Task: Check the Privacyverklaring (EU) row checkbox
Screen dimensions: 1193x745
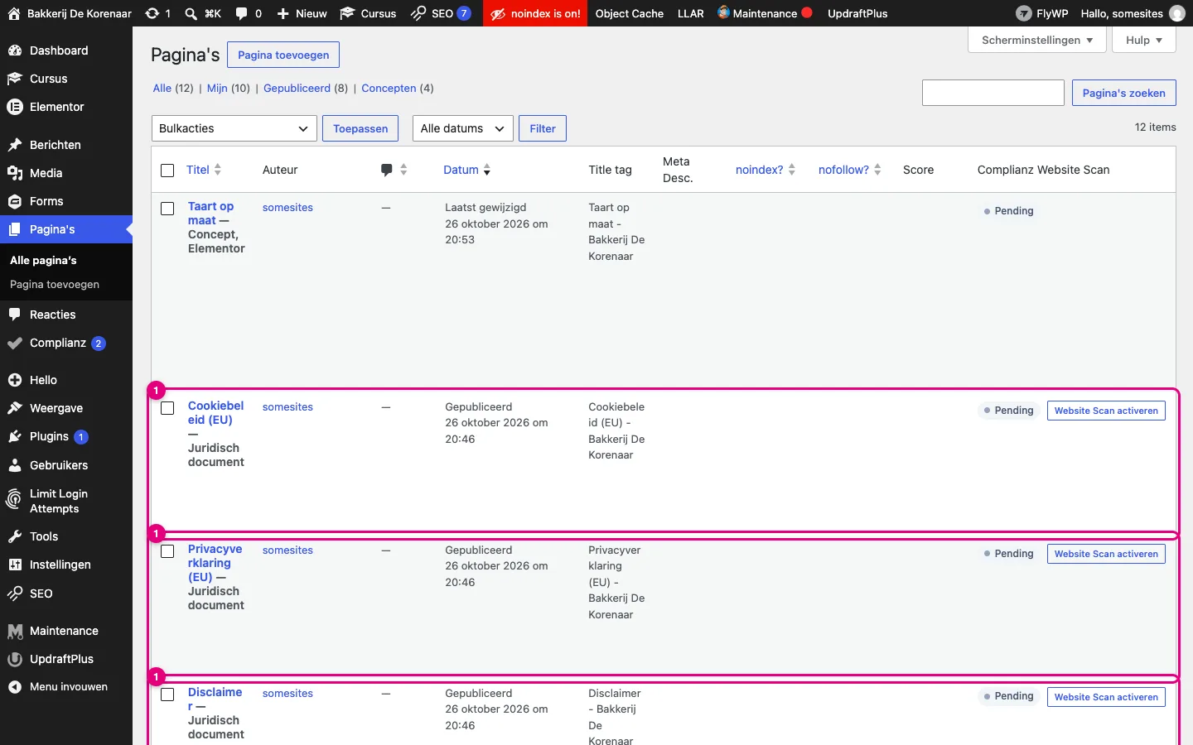Action: click(x=167, y=551)
